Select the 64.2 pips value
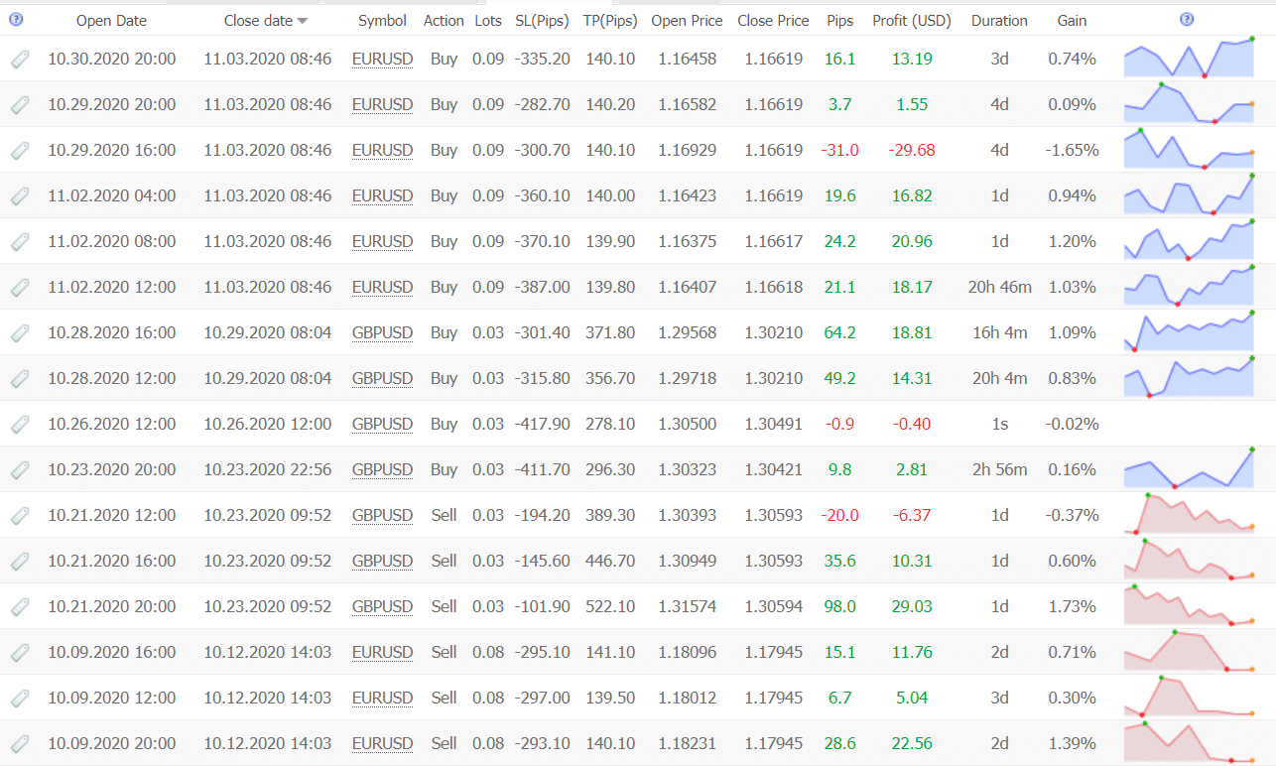Image resolution: width=1276 pixels, height=766 pixels. (x=839, y=333)
